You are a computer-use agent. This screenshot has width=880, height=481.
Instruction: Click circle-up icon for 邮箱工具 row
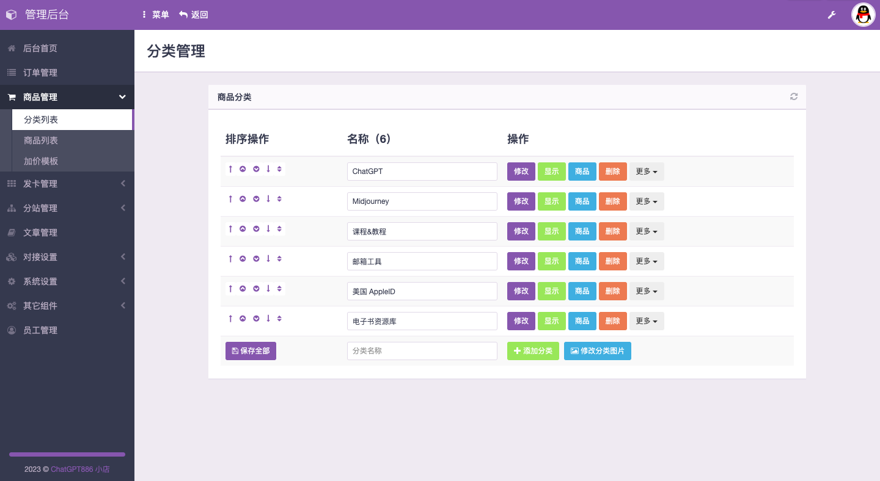243,258
